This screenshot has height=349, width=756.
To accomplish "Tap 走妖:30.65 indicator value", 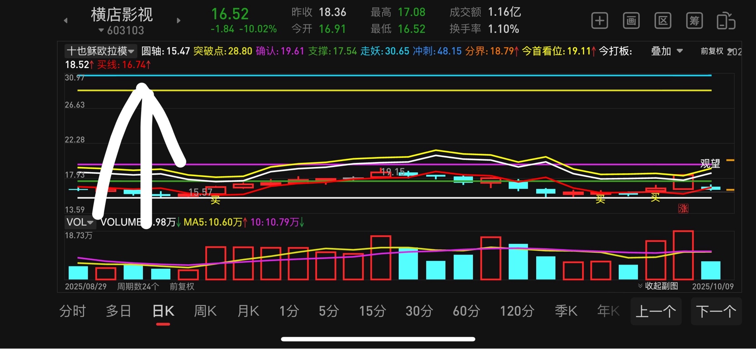I will click(385, 51).
